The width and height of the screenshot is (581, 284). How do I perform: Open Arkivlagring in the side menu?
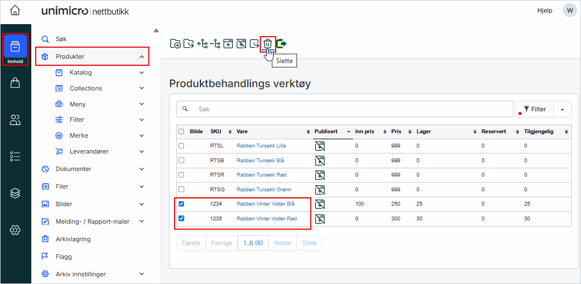click(73, 239)
